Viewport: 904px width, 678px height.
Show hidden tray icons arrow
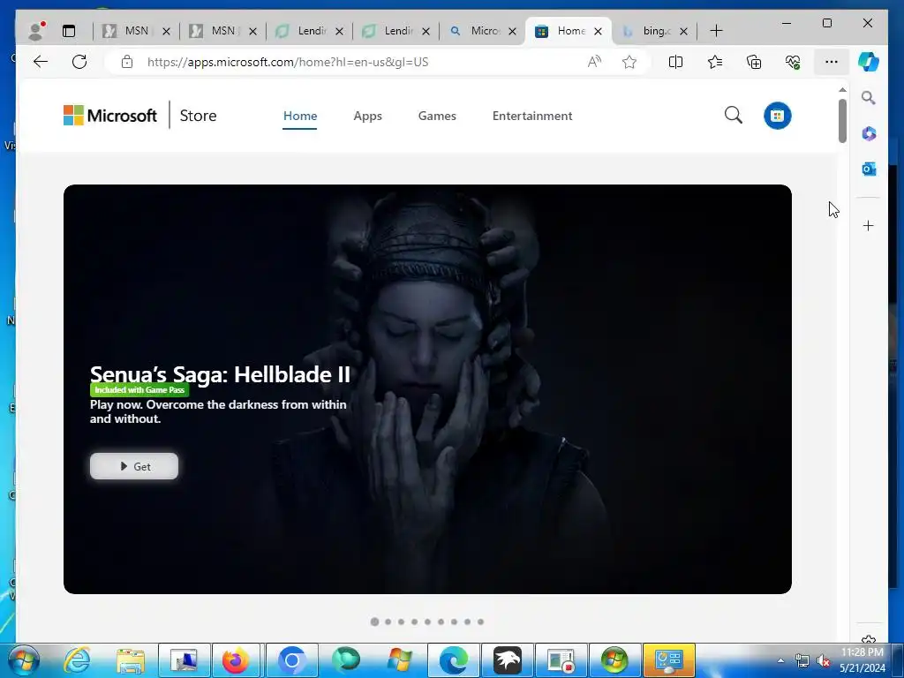click(780, 660)
